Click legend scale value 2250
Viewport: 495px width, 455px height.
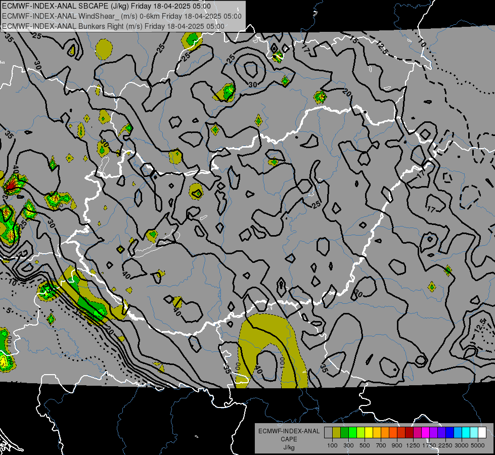[x=445, y=445]
